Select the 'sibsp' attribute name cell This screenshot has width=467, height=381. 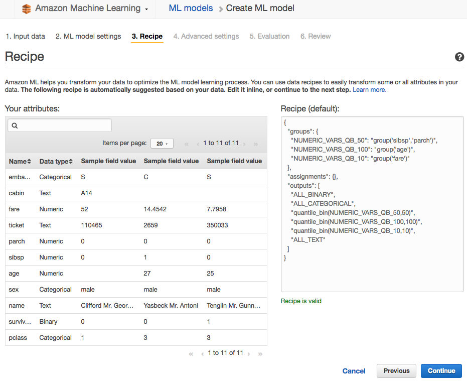pyautogui.click(x=16, y=258)
